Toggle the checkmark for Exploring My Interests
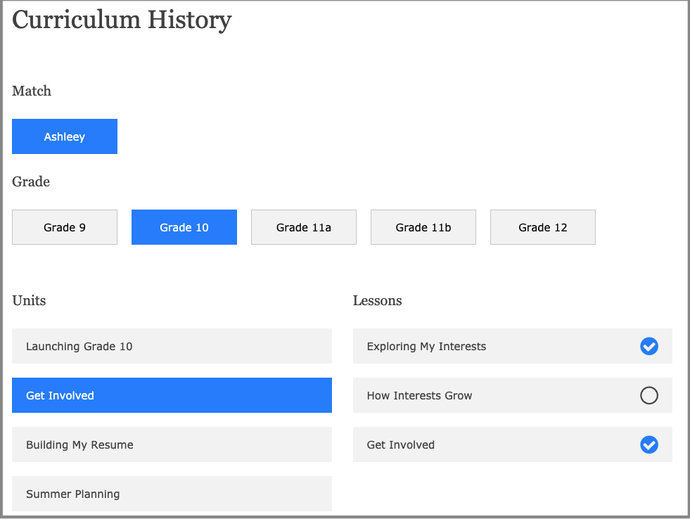Screen dimensions: 690x519 pyautogui.click(x=649, y=346)
